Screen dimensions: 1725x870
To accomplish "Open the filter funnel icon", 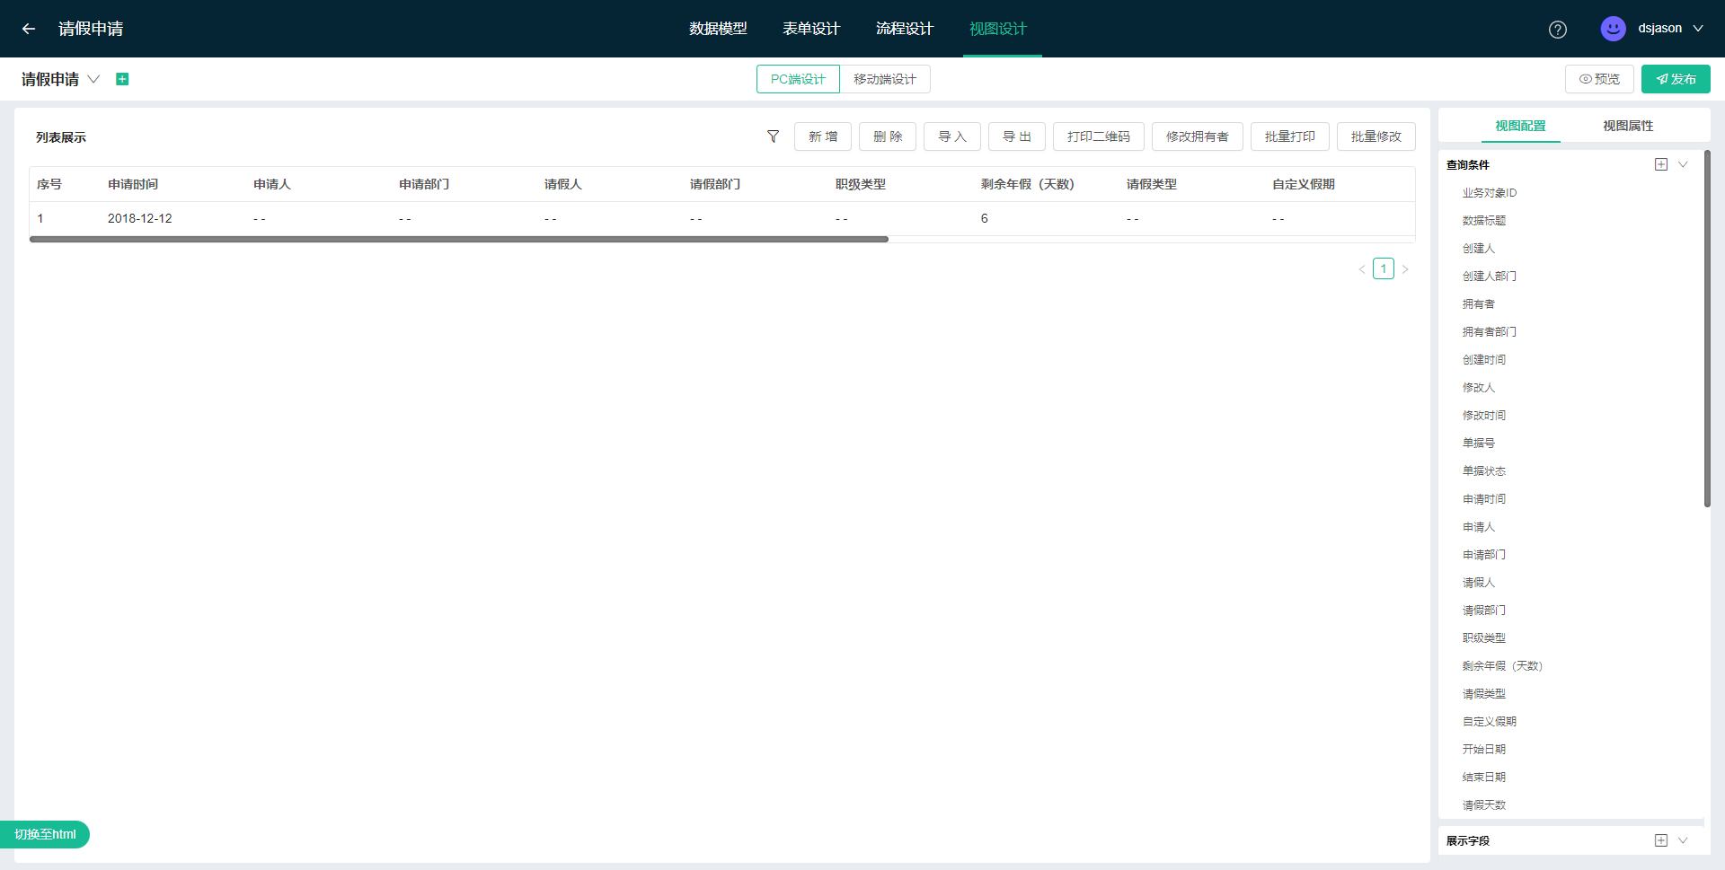I will (773, 136).
